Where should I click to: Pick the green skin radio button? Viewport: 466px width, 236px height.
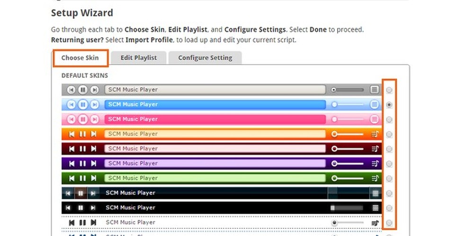point(389,178)
